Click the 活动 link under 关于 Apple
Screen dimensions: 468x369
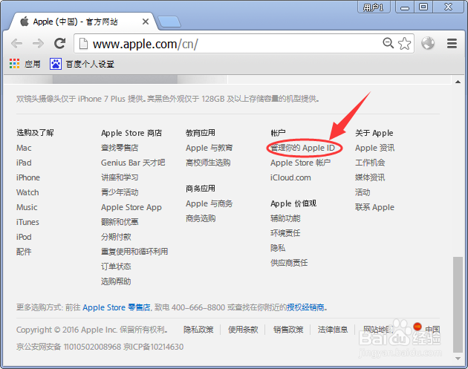point(363,192)
